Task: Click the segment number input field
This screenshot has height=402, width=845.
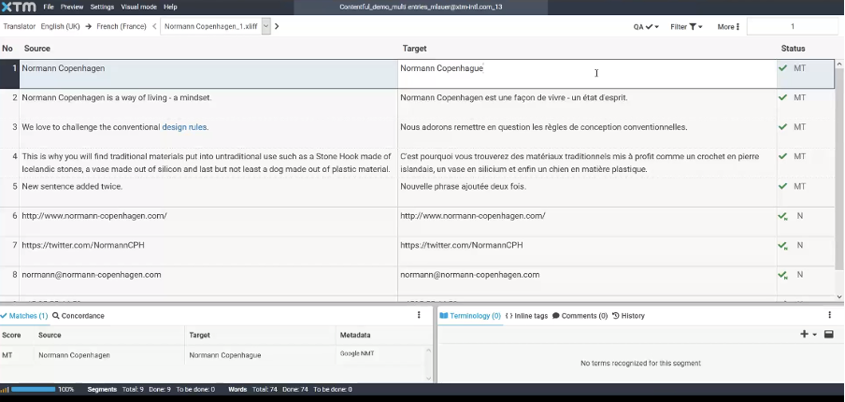Action: point(792,26)
